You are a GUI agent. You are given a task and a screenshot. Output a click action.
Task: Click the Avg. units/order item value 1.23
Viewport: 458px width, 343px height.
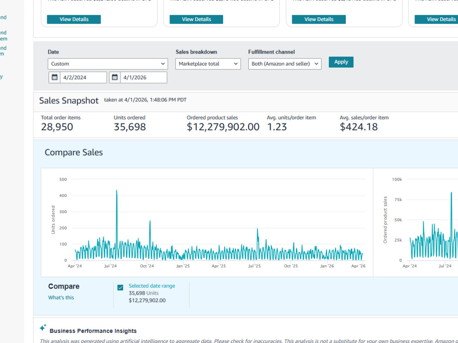[277, 127]
